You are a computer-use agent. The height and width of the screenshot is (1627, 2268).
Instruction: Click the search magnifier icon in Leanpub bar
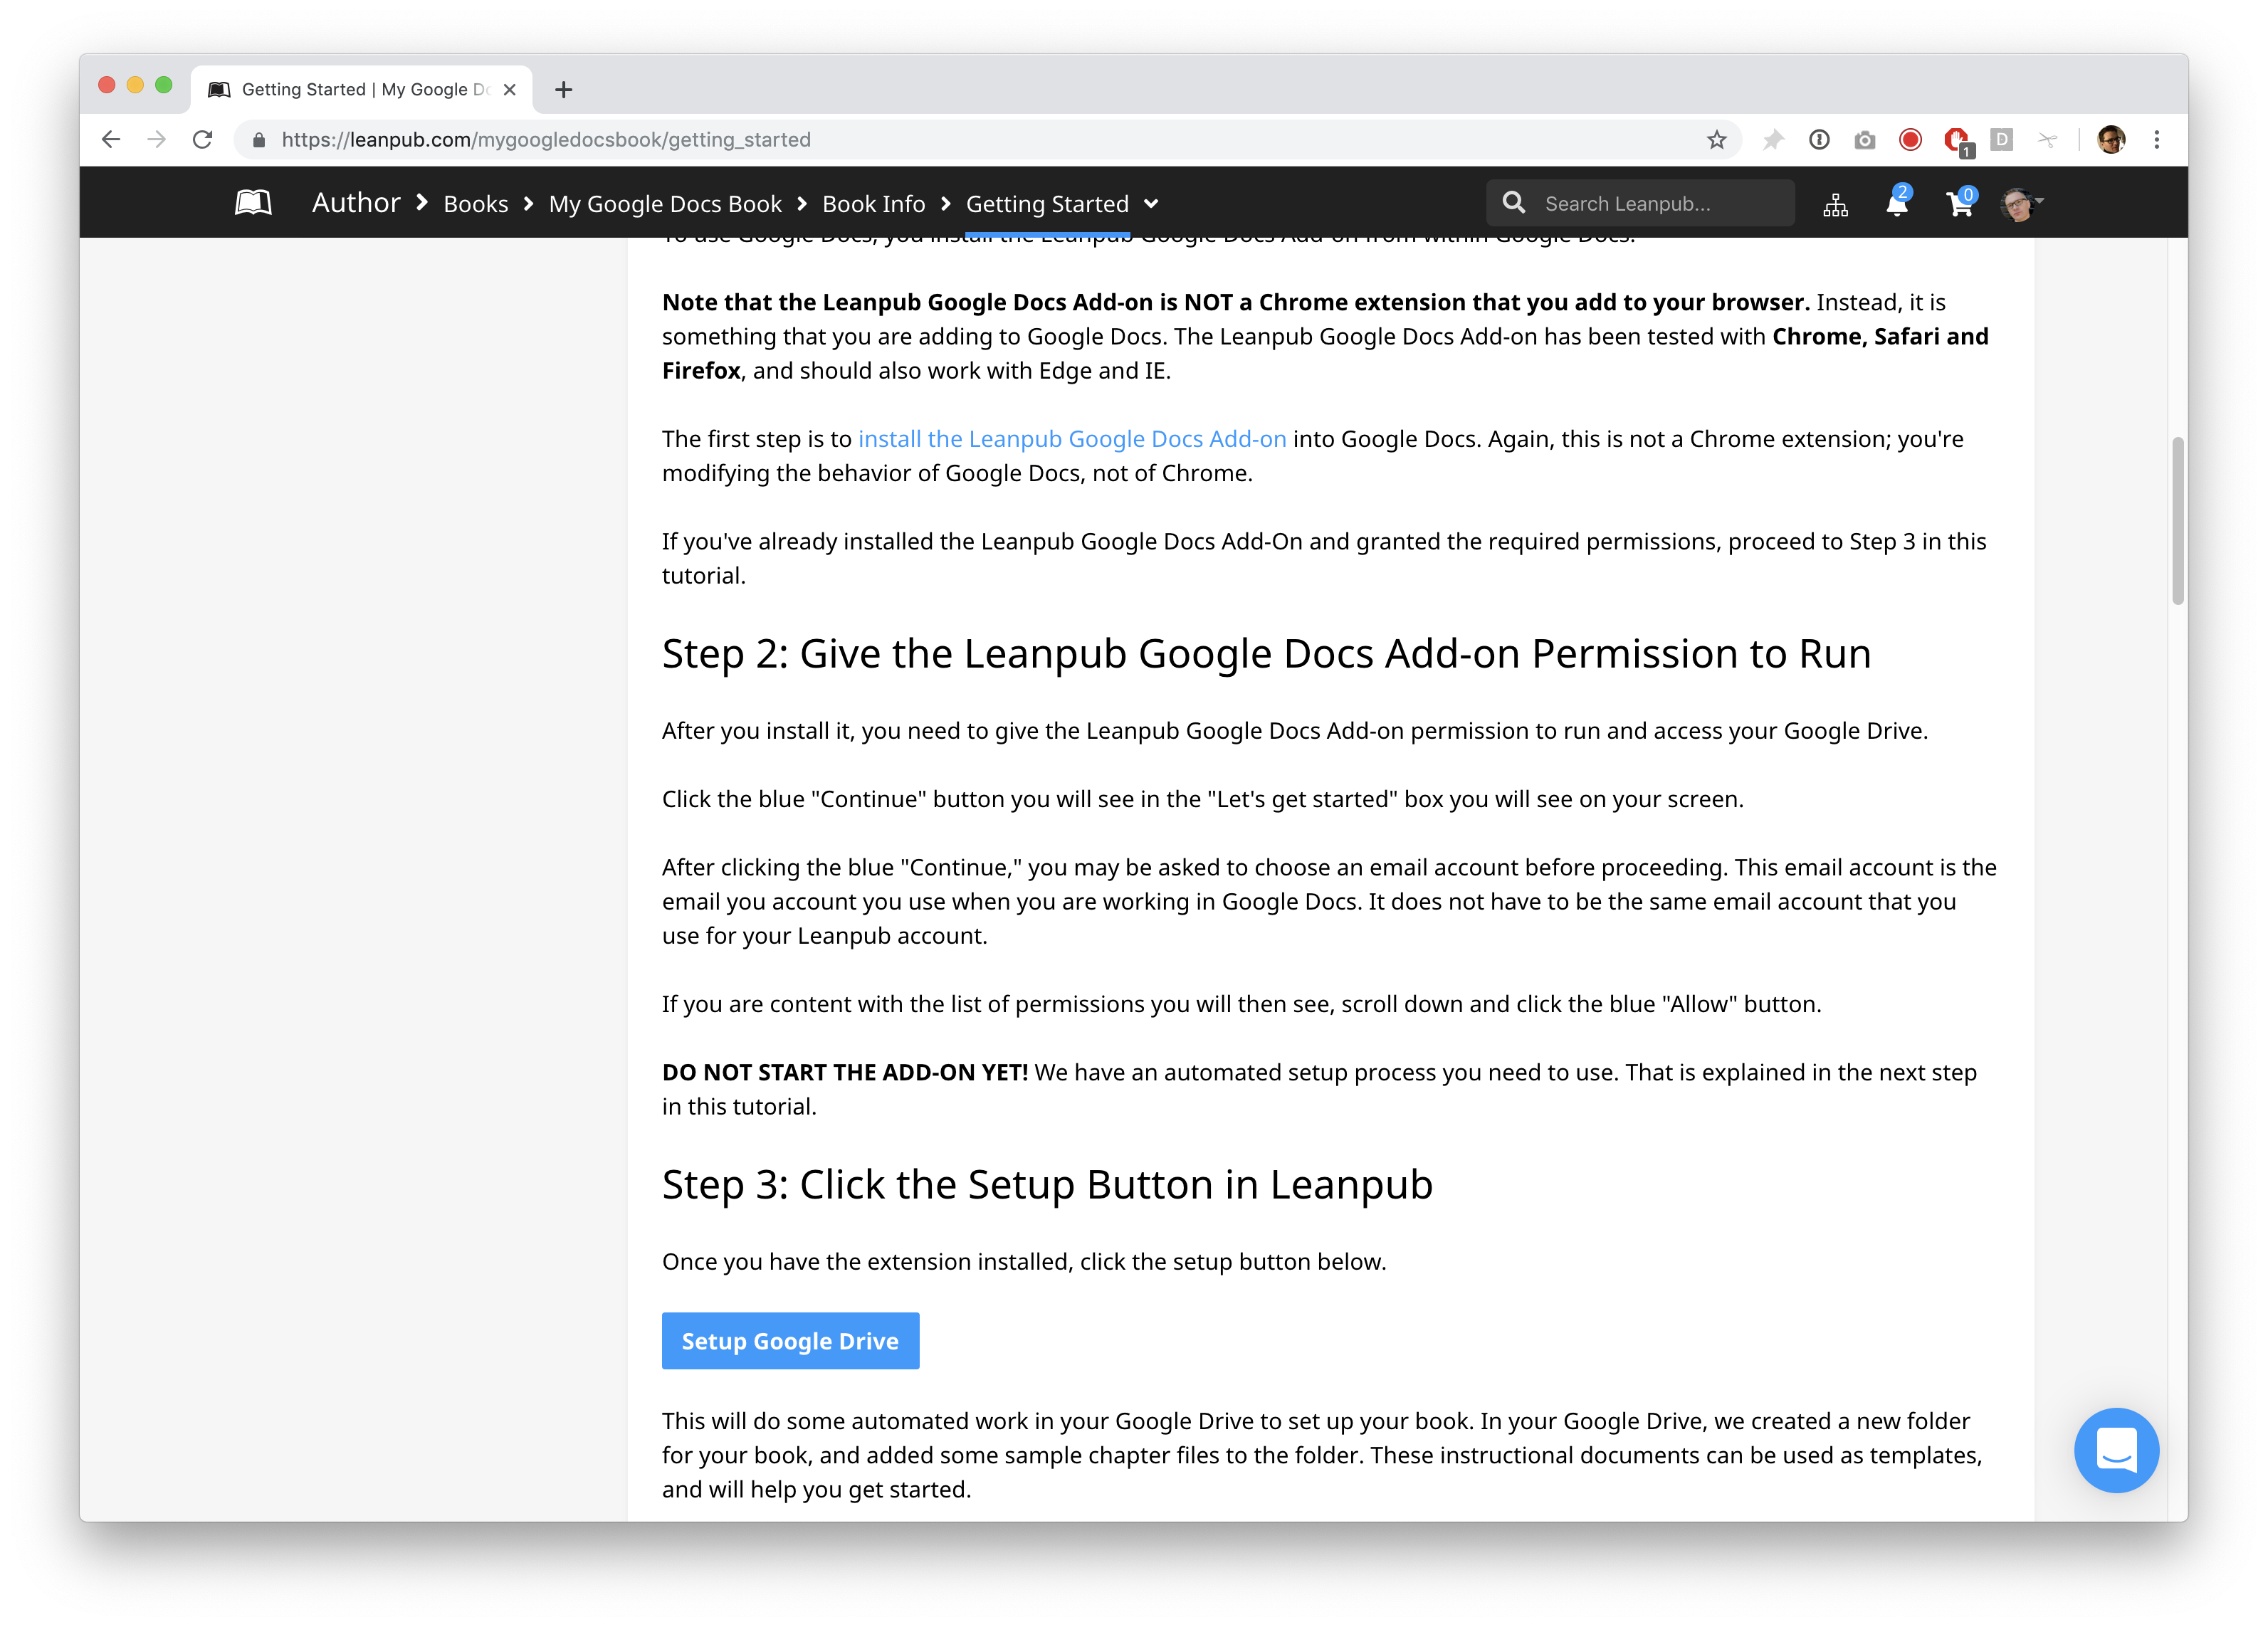click(1514, 203)
